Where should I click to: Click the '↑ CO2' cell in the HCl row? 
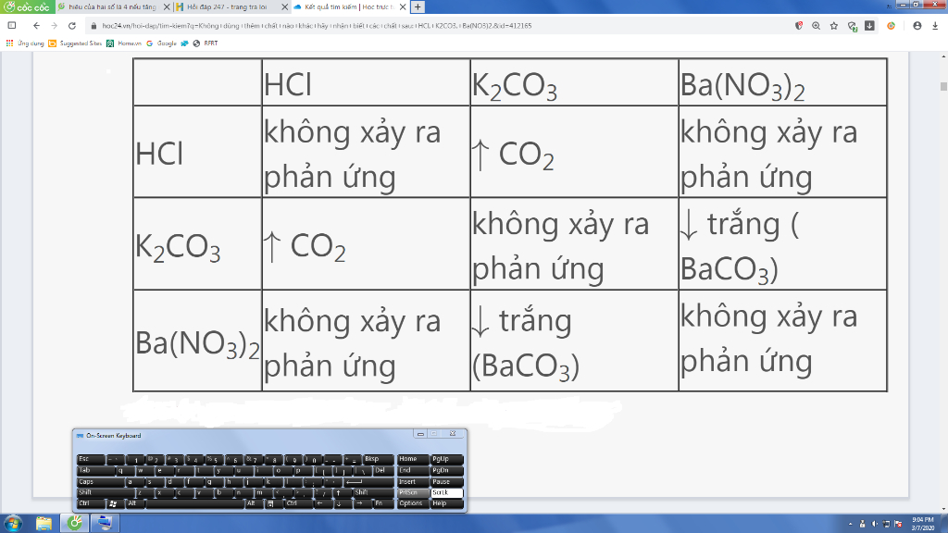pyautogui.click(x=574, y=152)
